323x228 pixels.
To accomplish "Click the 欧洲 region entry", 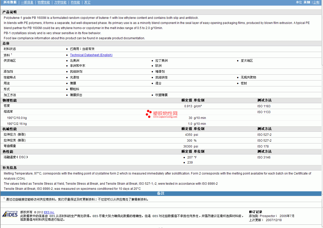I will click(x=159, y=66).
